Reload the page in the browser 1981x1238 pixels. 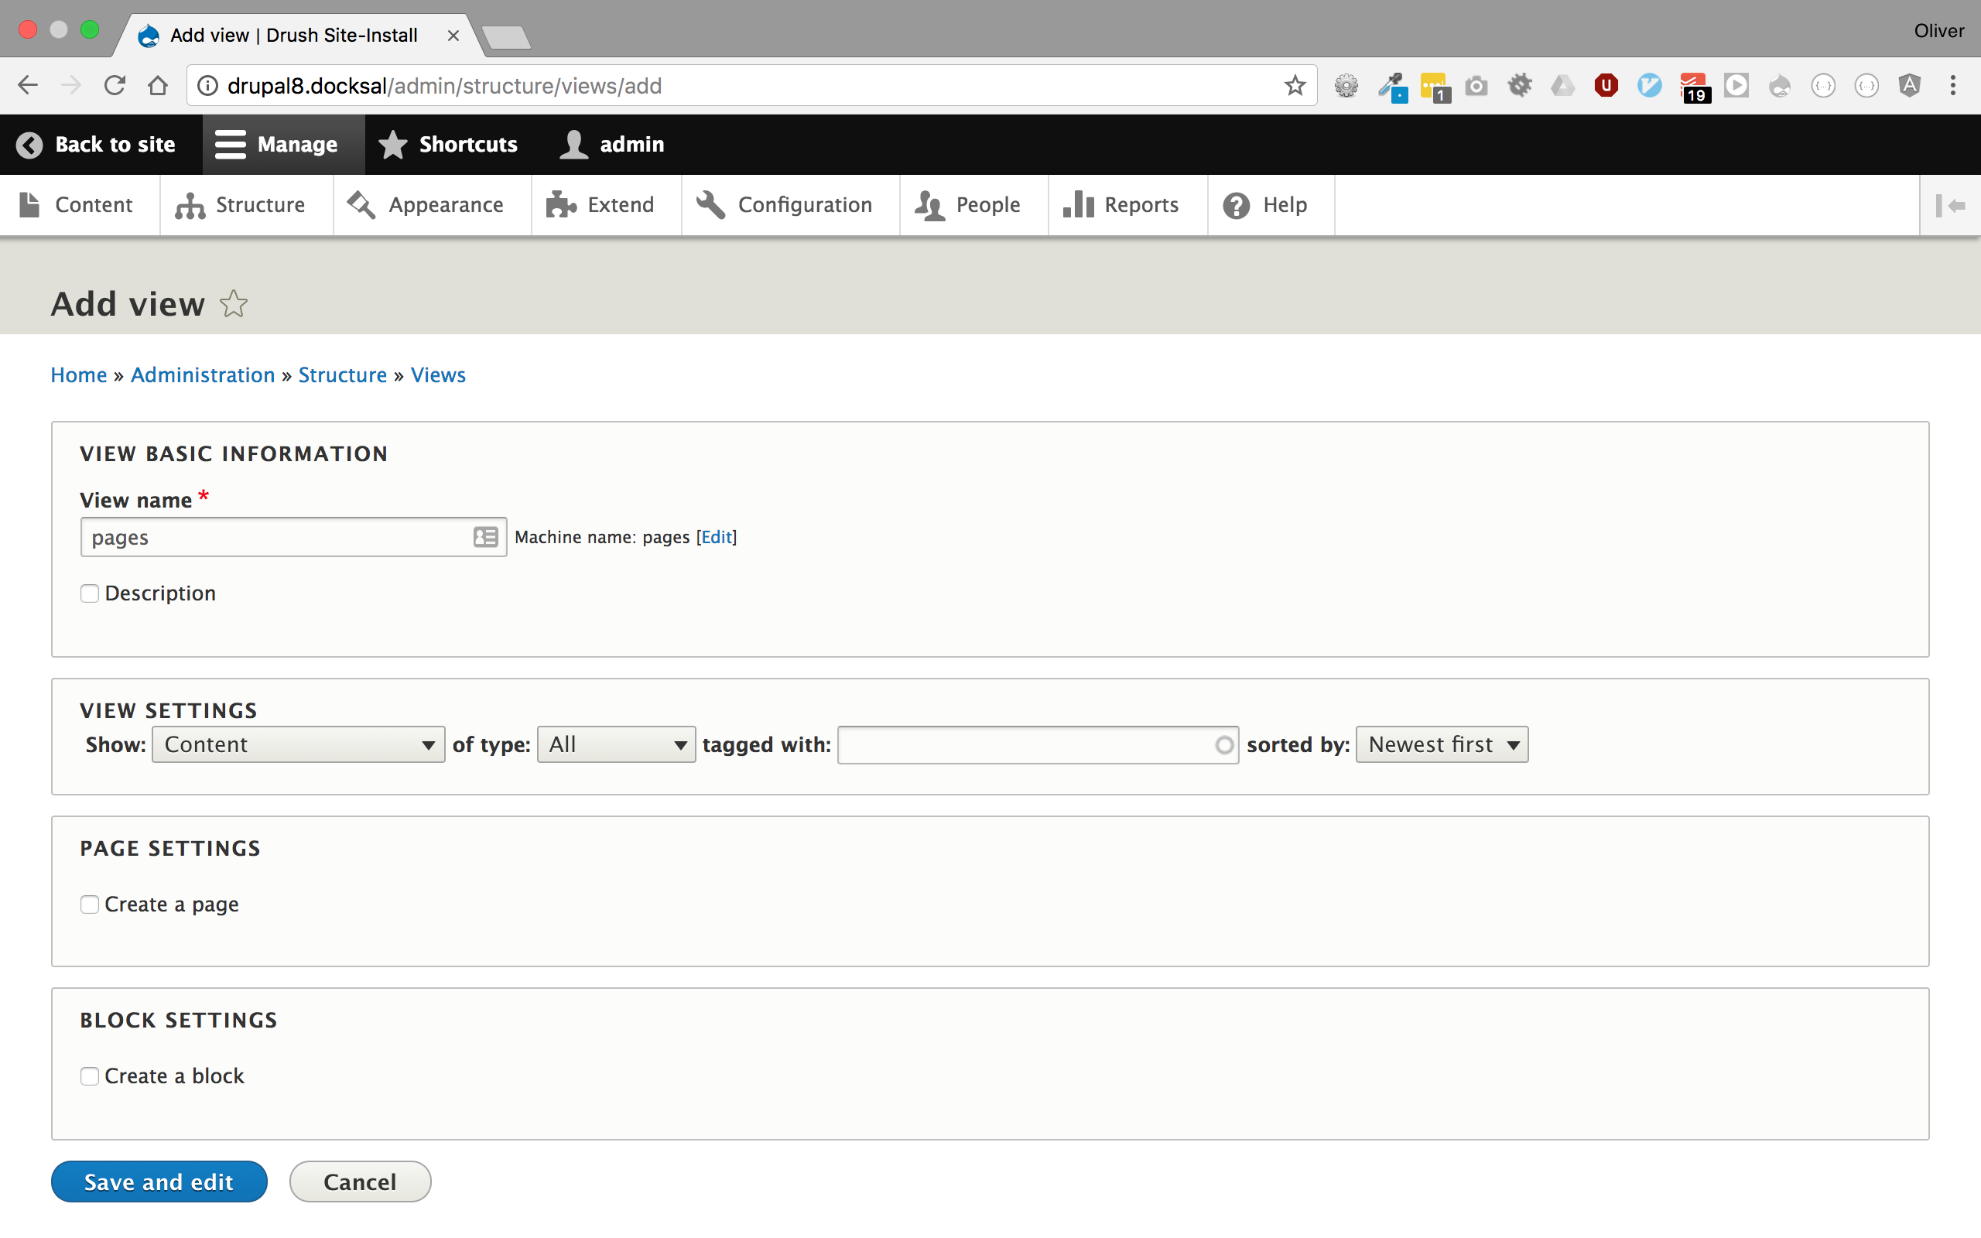coord(115,86)
